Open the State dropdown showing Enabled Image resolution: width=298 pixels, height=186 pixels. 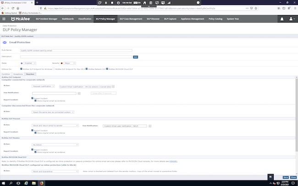pos(30,63)
